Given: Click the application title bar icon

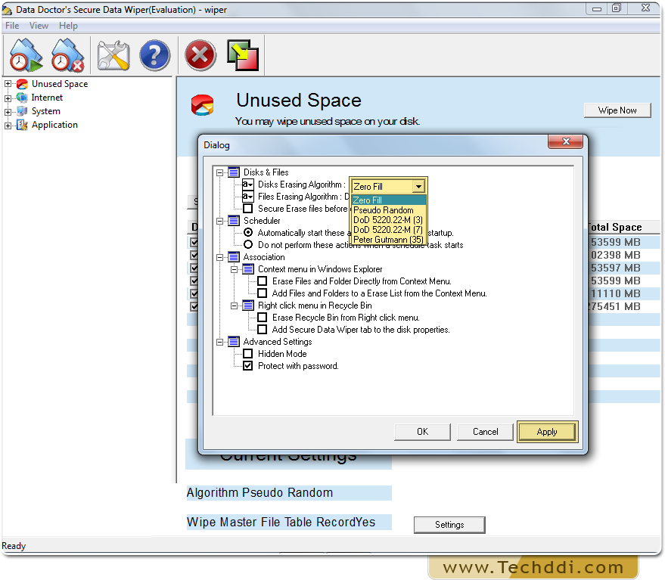Looking at the screenshot, I should [8, 9].
